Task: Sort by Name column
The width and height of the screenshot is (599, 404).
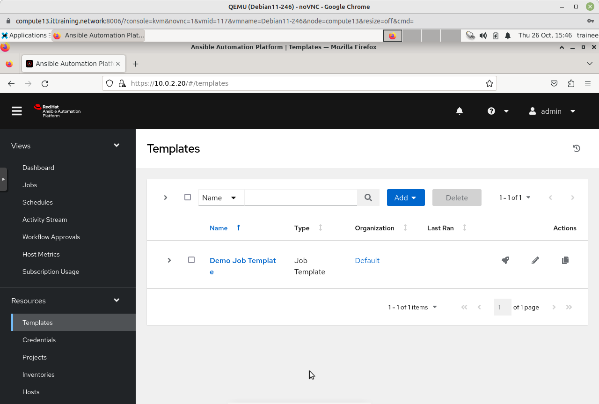Action: point(225,228)
